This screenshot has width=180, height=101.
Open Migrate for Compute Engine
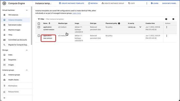click(x=18, y=45)
